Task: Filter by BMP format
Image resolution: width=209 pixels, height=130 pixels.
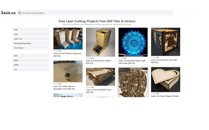Action: click(31, 60)
